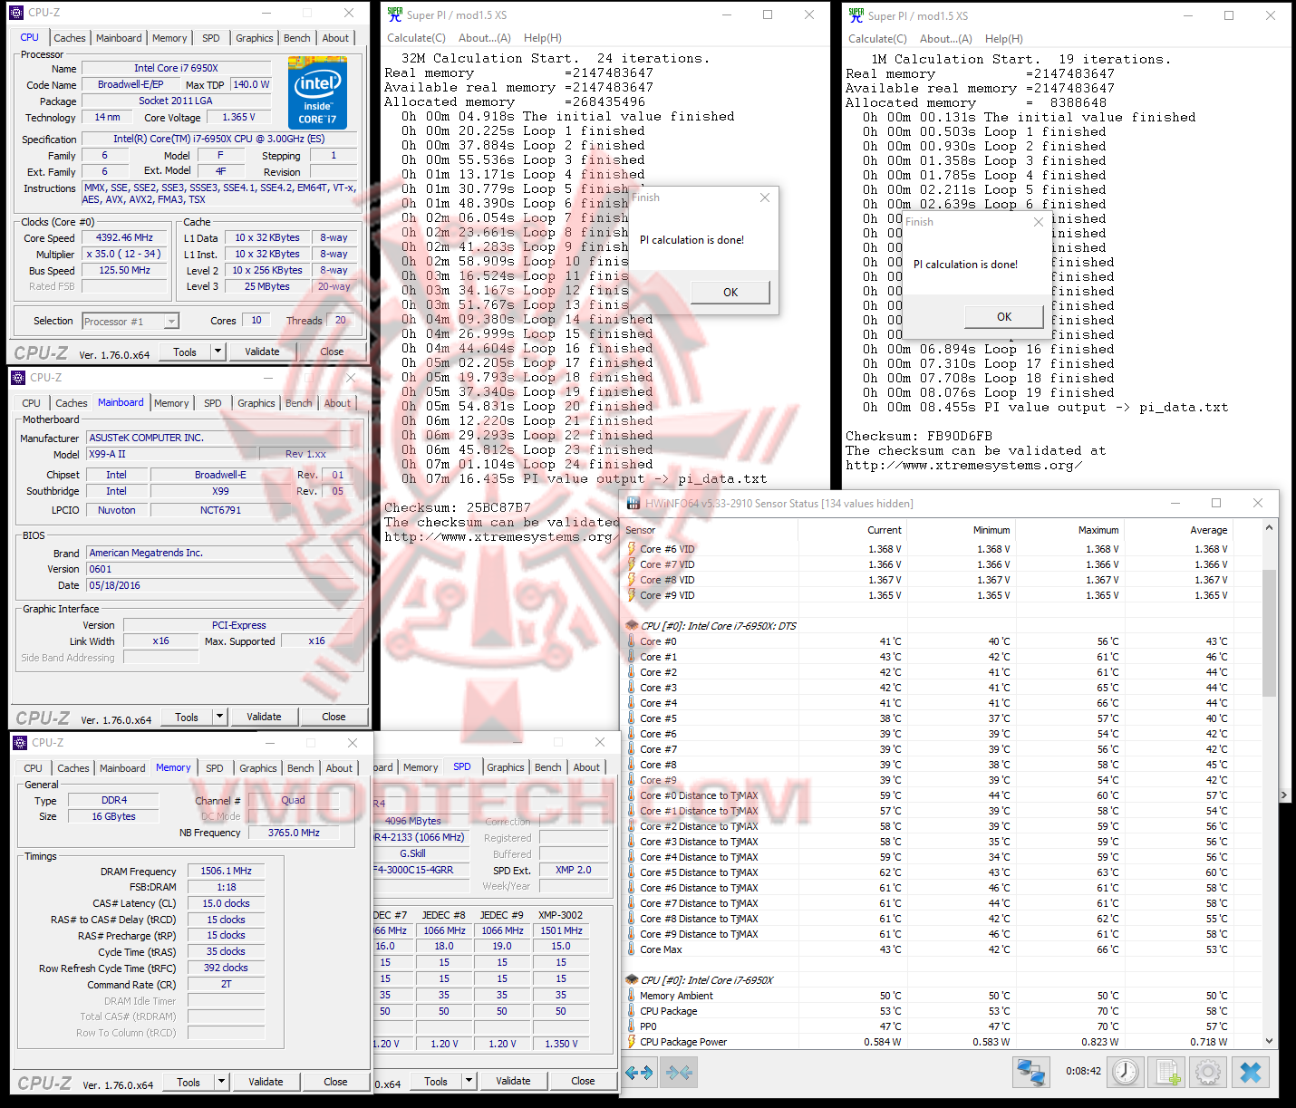Click the Super PI icon of the 32M window
Viewport: 1296px width, 1108px height.
(395, 14)
